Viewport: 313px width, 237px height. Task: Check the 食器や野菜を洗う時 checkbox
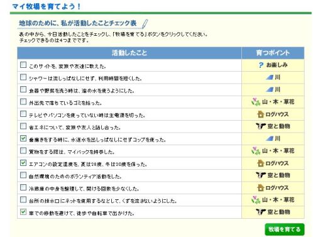(x=23, y=89)
